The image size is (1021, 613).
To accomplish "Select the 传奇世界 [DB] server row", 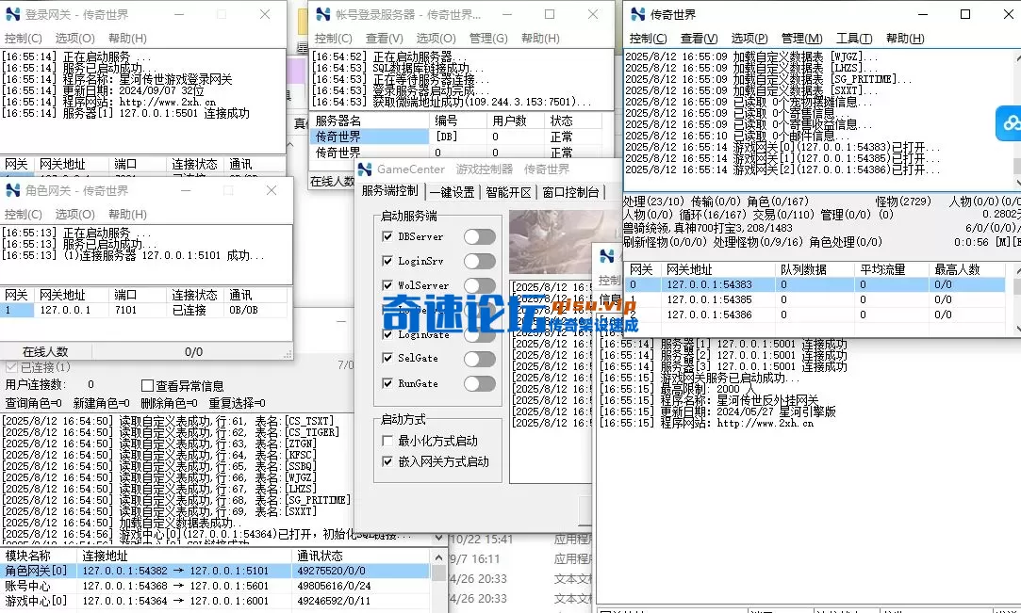I will pos(455,137).
